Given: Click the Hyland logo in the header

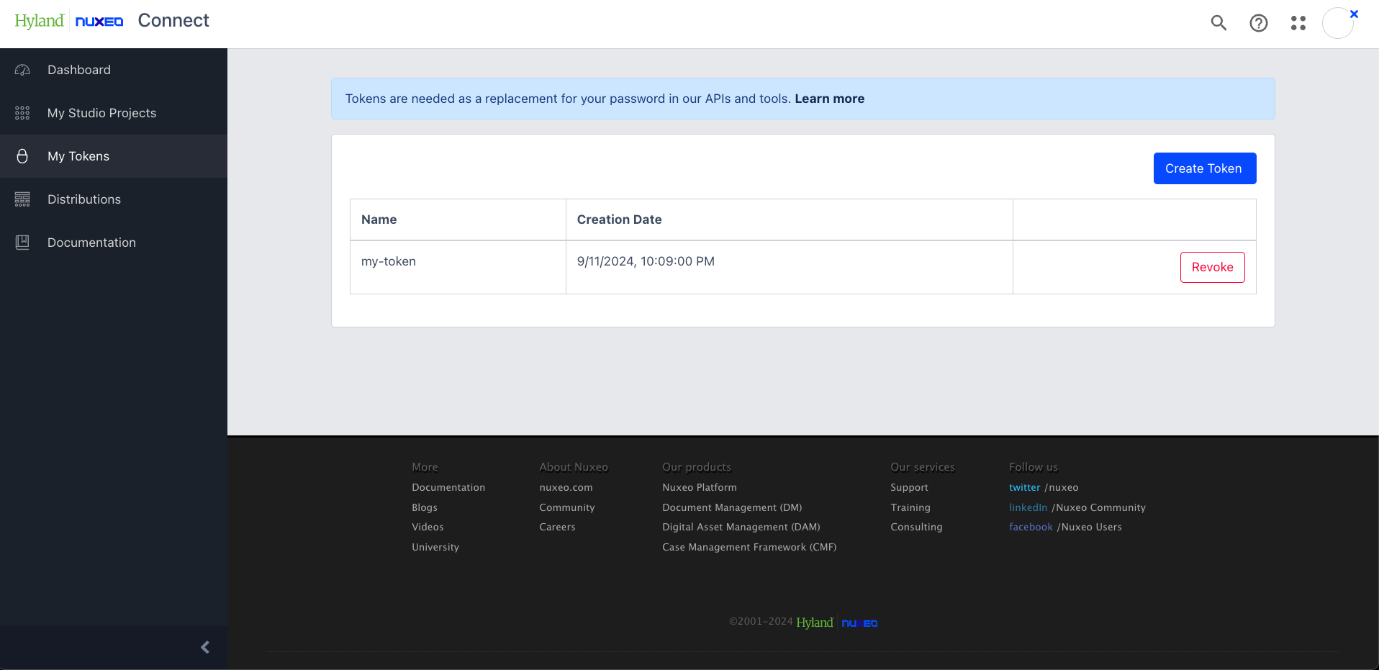Looking at the screenshot, I should 40,21.
